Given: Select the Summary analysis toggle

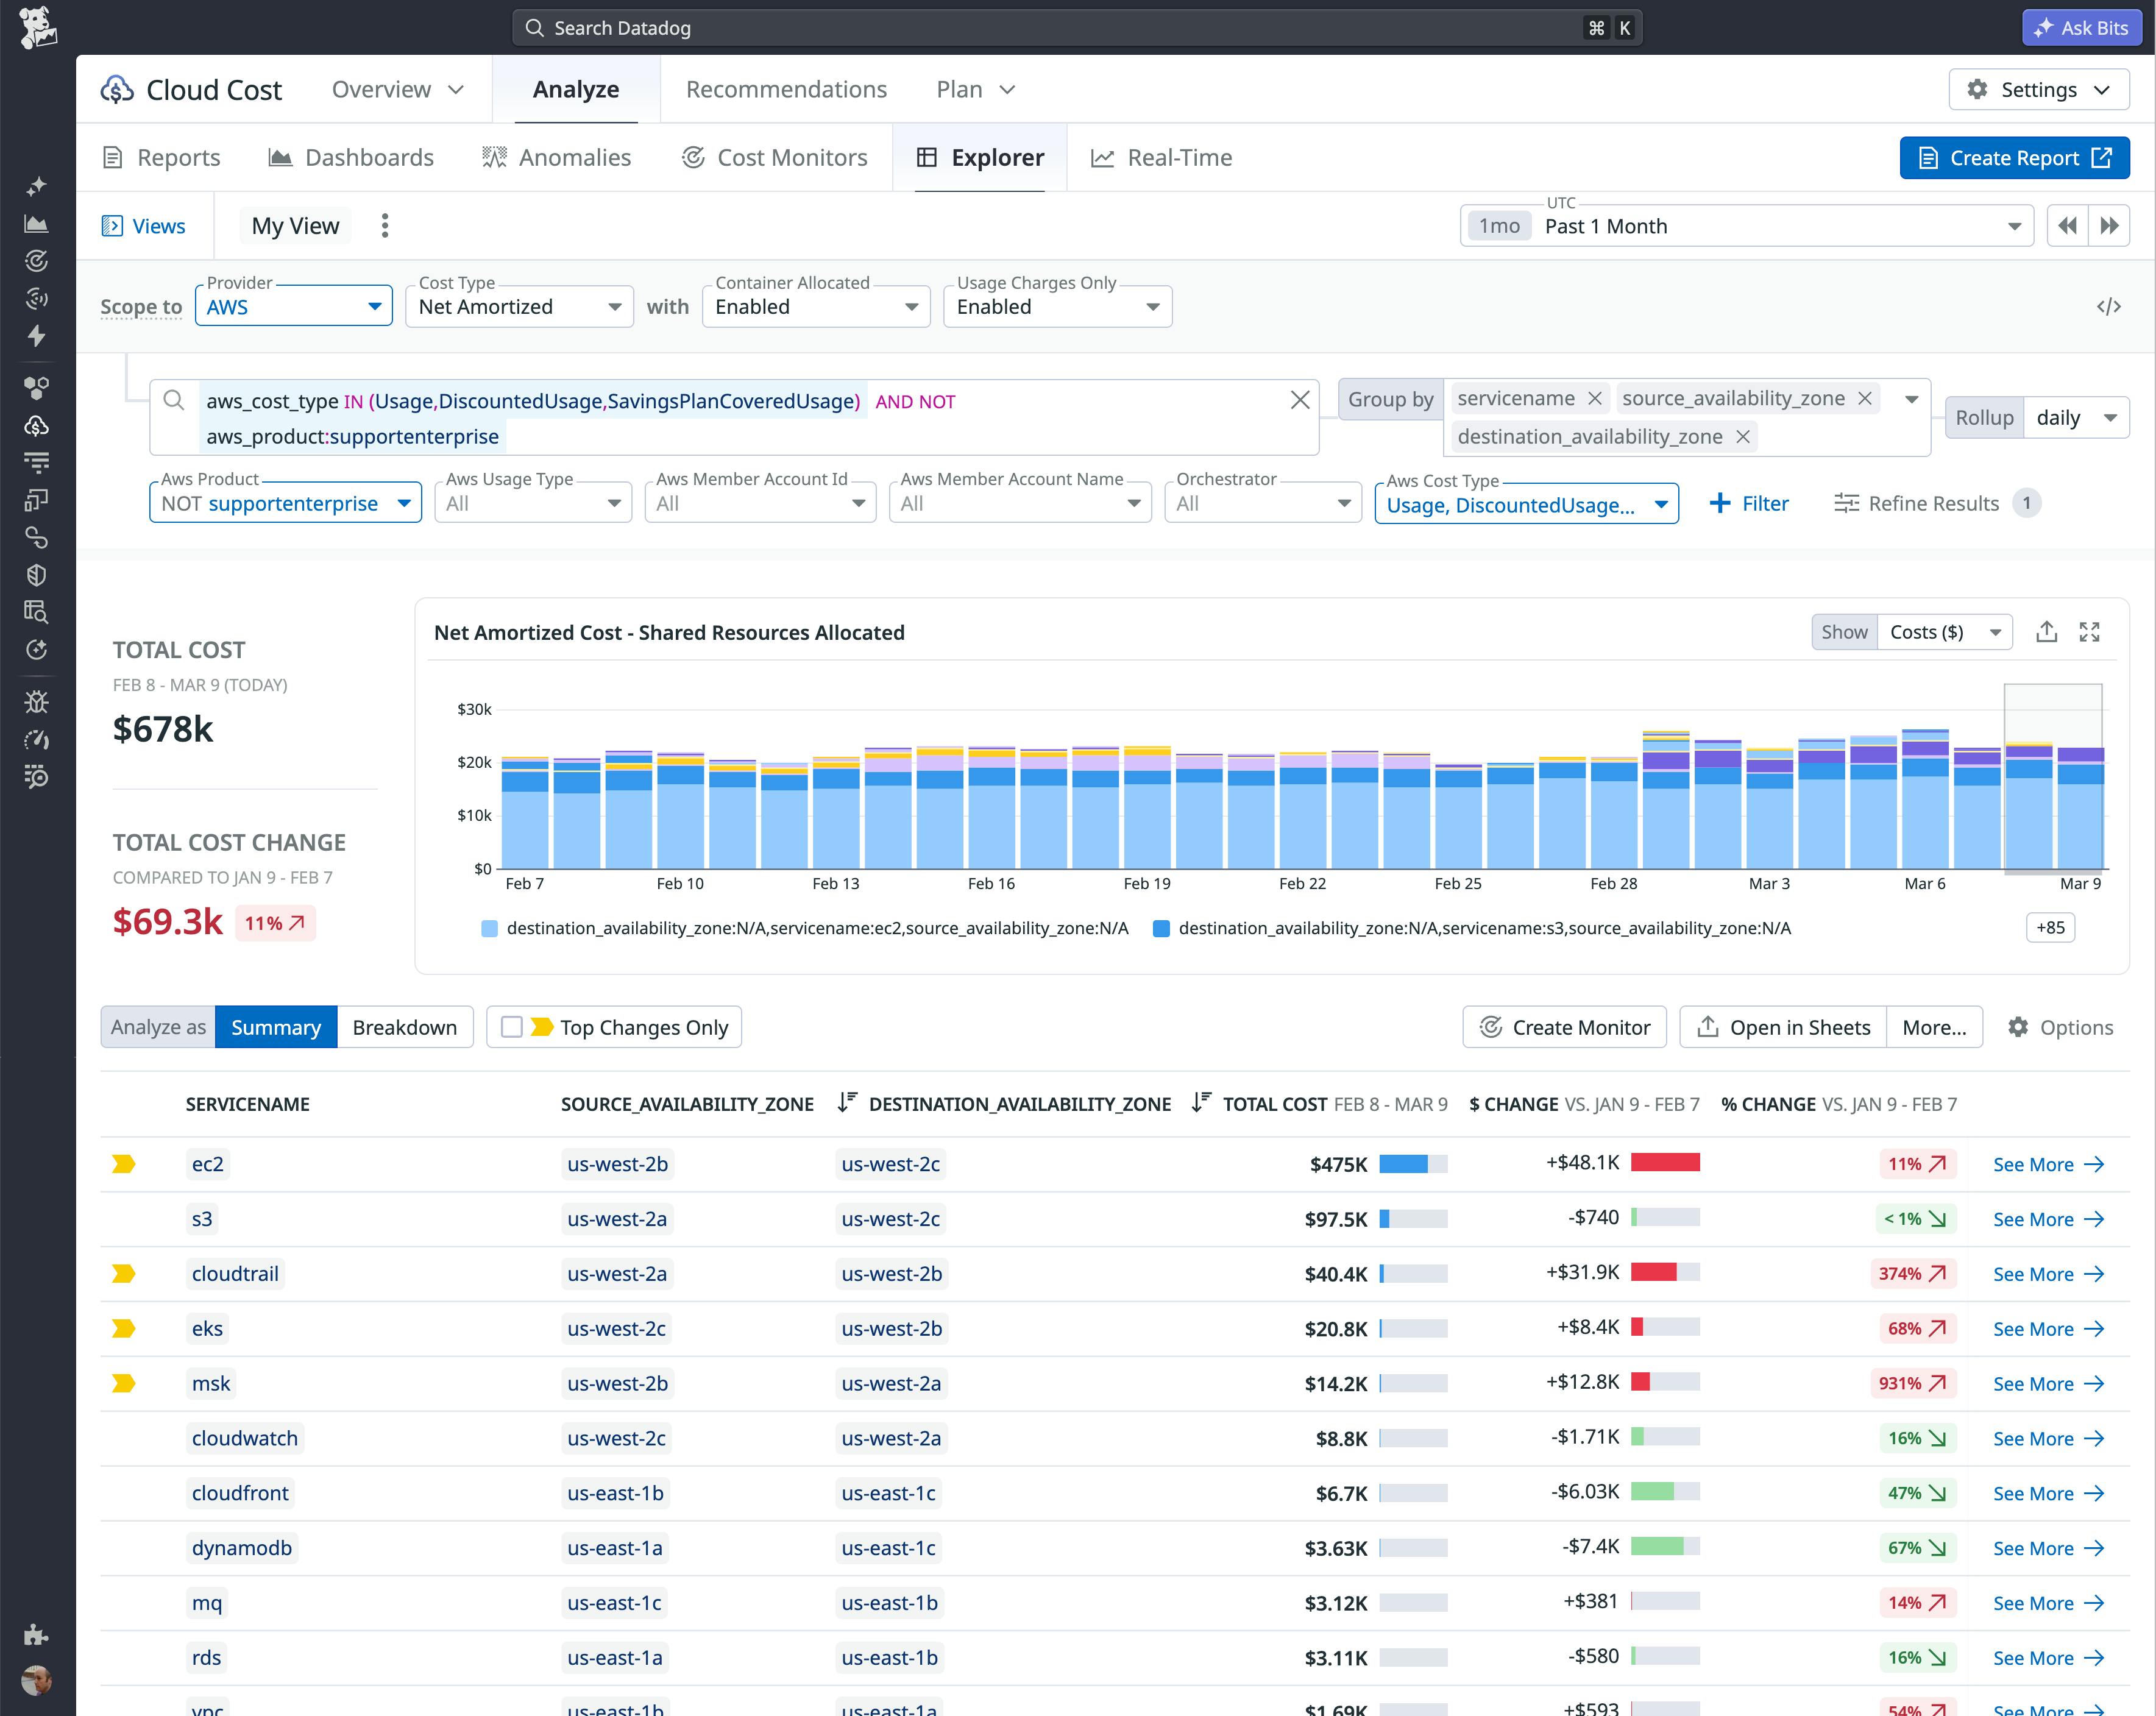Looking at the screenshot, I should click(x=276, y=1026).
